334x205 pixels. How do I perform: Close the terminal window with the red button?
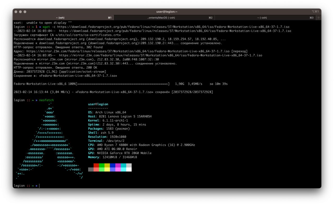(16, 12)
